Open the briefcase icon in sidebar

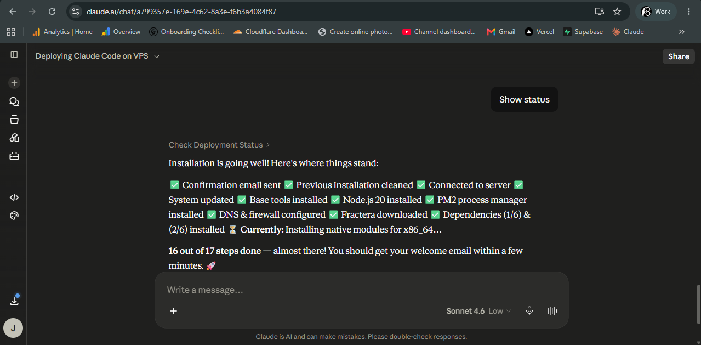pos(14,156)
